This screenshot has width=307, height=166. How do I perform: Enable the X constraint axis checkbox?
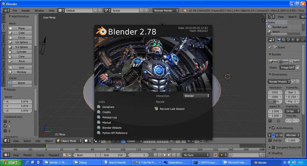[x=5, y=121]
